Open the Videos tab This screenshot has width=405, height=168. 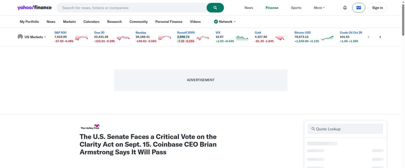pyautogui.click(x=195, y=22)
